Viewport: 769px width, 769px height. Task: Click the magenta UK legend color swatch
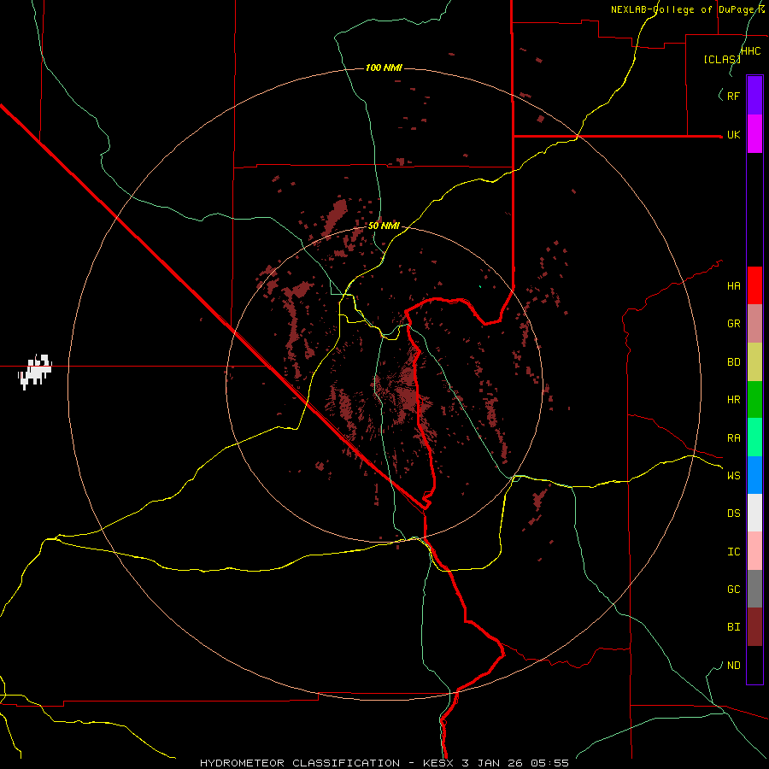[x=754, y=134]
